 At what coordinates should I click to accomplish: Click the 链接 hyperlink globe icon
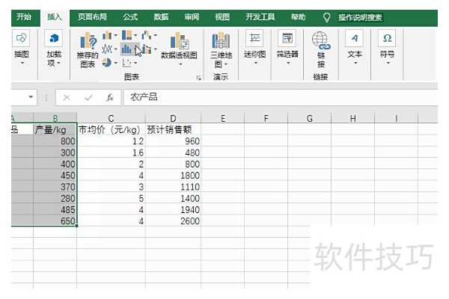coord(321,40)
